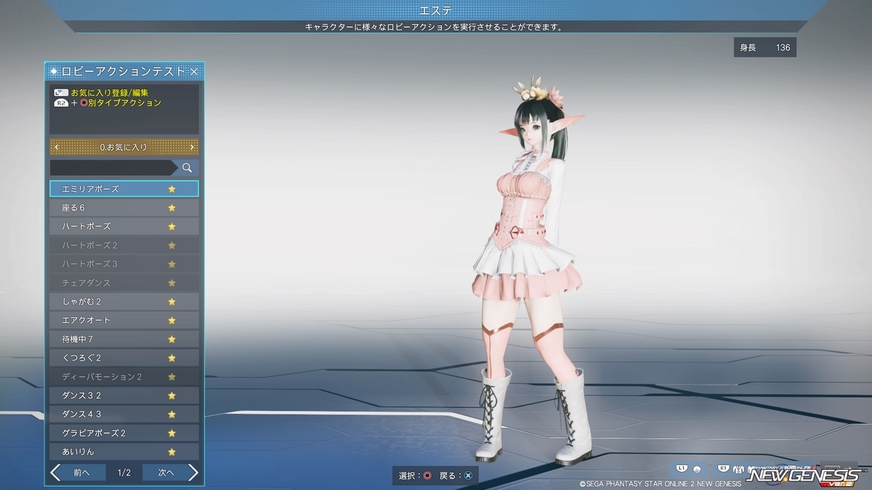Click the エステ title header
The height and width of the screenshot is (490, 872).
436,9
